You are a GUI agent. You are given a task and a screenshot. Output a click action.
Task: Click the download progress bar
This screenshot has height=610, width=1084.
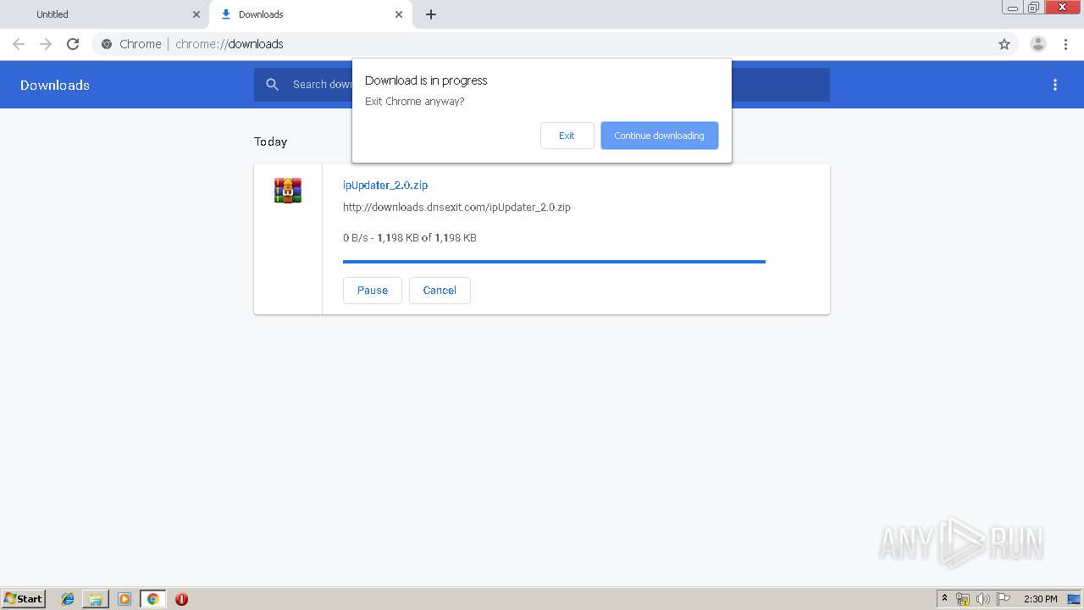pyautogui.click(x=554, y=262)
